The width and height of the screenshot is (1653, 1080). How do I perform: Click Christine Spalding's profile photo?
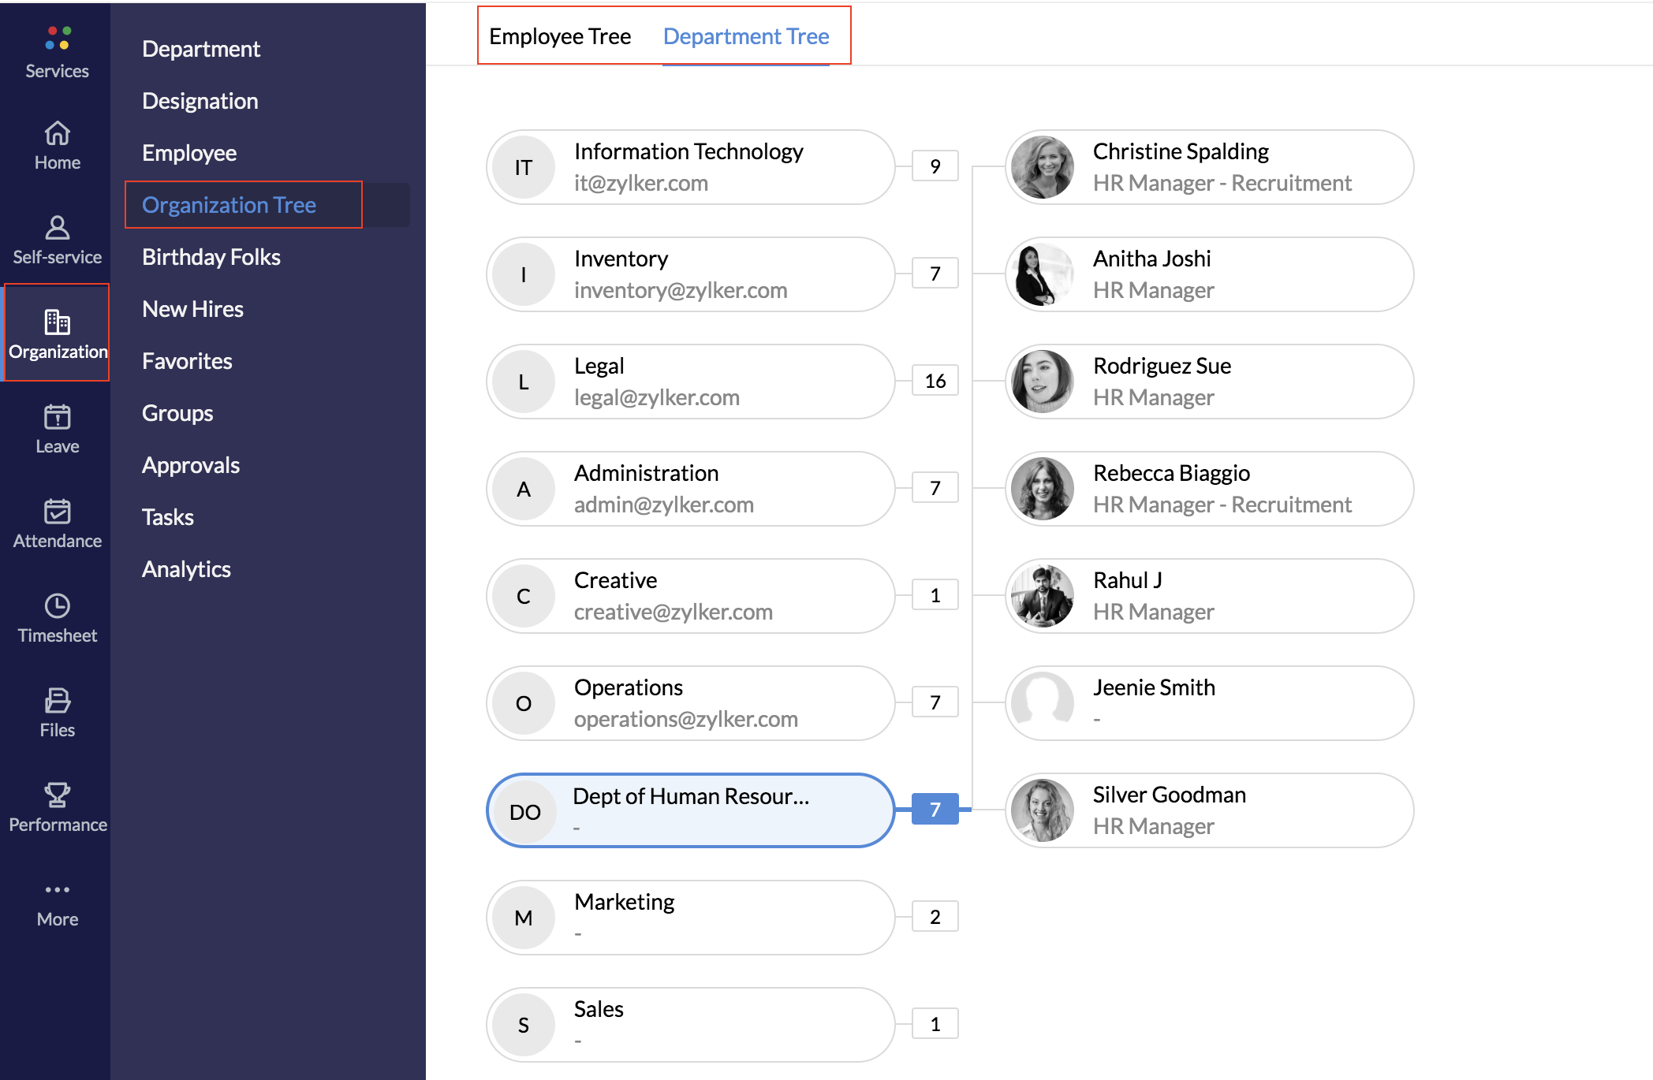click(x=1043, y=167)
